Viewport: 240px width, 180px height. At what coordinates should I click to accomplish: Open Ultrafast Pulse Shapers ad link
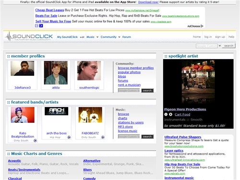(183, 137)
